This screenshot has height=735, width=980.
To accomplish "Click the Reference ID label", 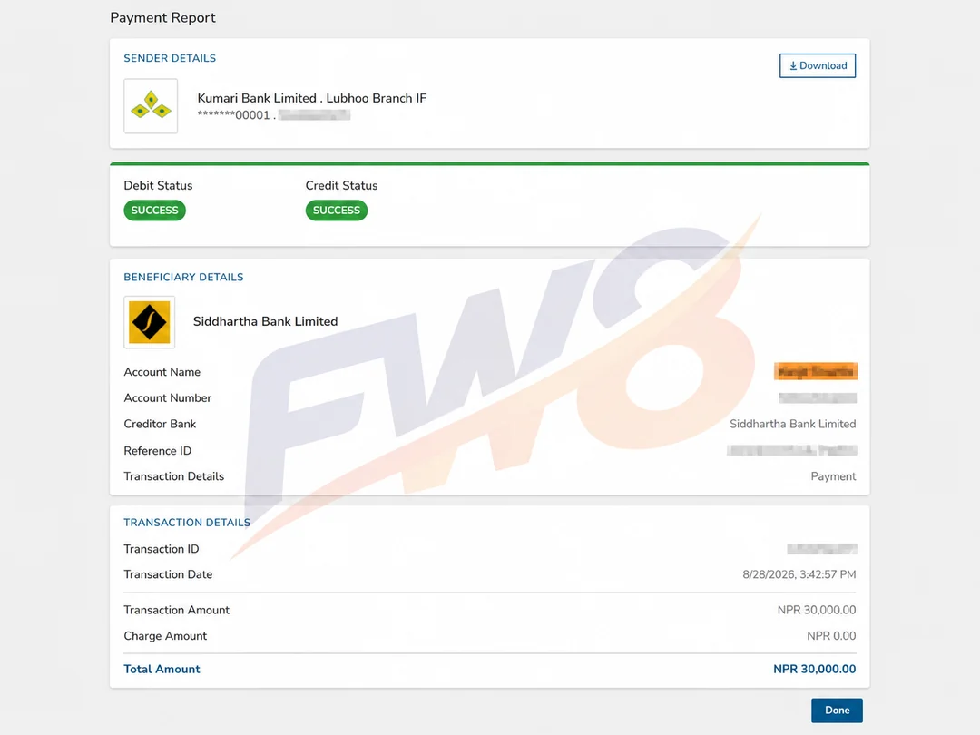I will coord(158,451).
